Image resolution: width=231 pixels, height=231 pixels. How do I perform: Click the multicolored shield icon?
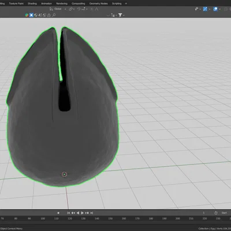27,15
